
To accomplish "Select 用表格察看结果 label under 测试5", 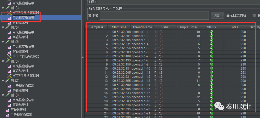I will 24,47.
